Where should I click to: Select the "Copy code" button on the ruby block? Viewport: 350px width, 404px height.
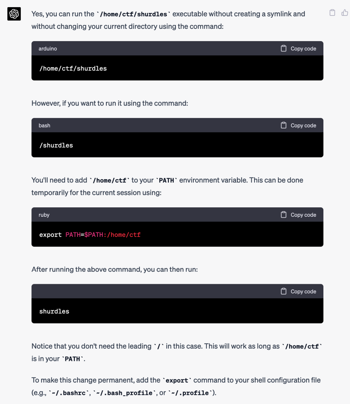click(x=298, y=215)
